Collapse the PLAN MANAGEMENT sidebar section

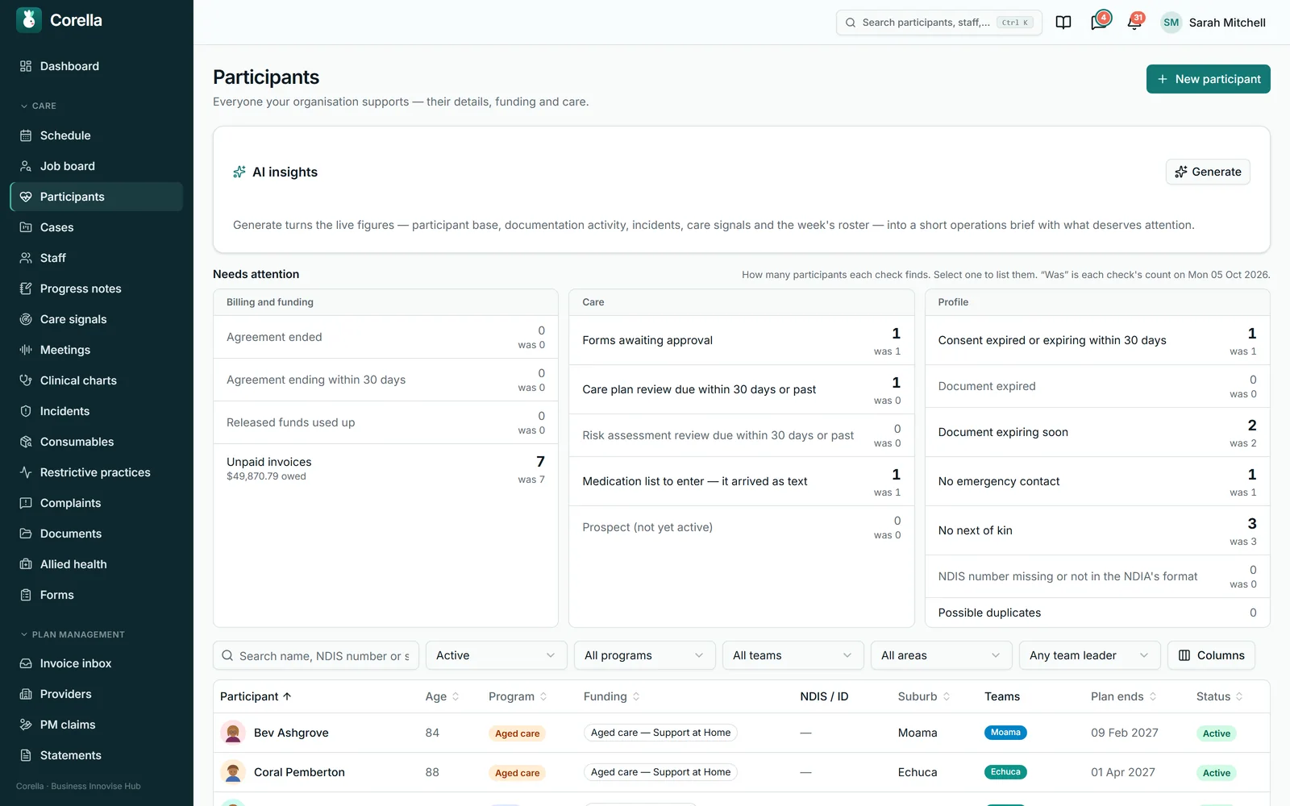click(x=73, y=634)
